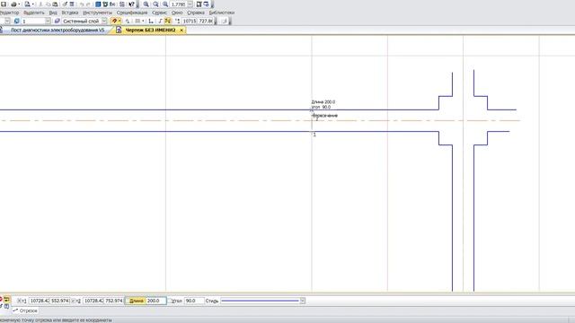Open the Стиль line style dropdown
The height and width of the screenshot is (323, 575).
pos(303,301)
